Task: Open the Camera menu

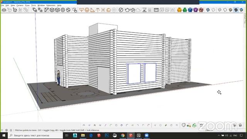Action: [x=20, y=5]
